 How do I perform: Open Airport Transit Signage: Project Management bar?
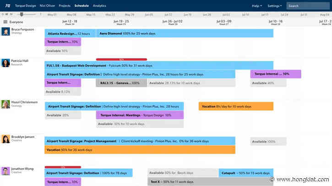tap(140, 141)
